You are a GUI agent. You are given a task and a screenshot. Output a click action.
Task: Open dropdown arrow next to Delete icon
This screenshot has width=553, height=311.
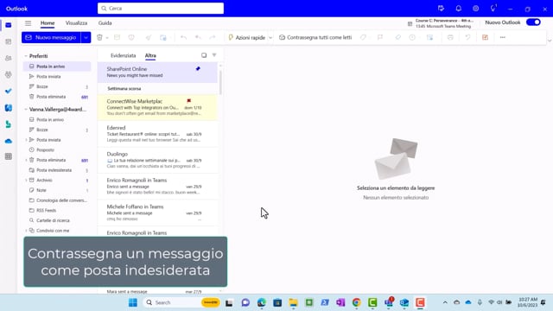click(107, 38)
